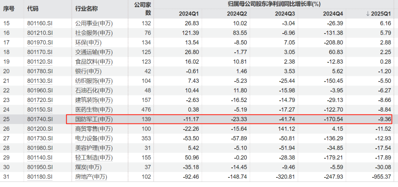Viewport: 398px width, 187px height.
Task: Open code link 801720.SI
Action: point(40,100)
